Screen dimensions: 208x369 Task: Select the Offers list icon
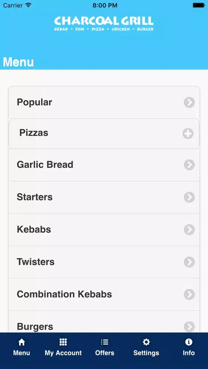pyautogui.click(x=105, y=342)
